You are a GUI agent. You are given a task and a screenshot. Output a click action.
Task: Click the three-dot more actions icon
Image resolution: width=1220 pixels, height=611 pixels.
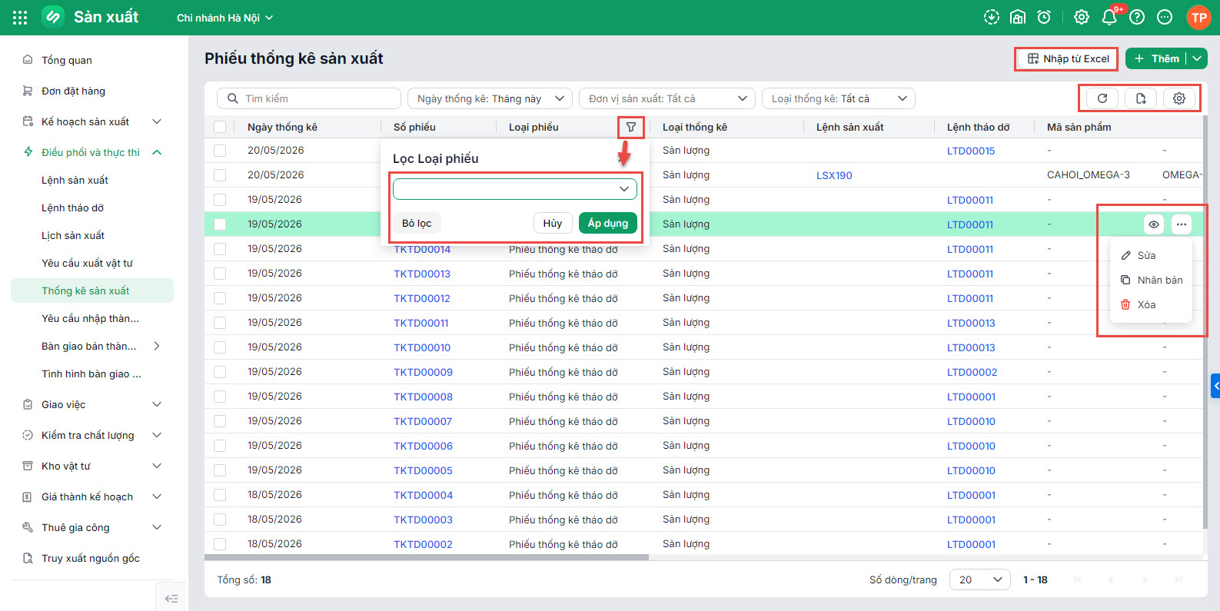pos(1182,224)
